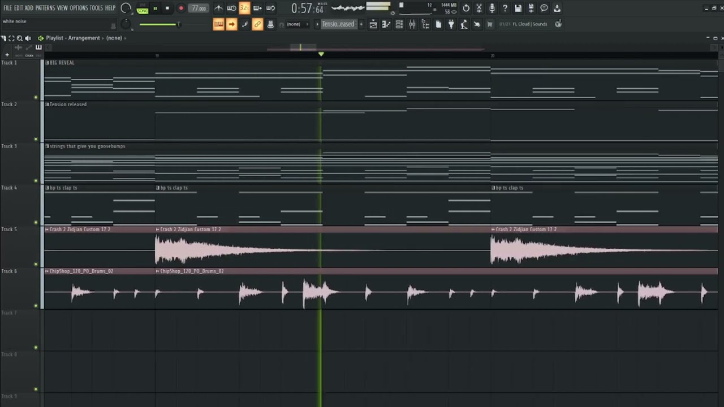
Task: Toggle the recording countdown icon
Action: pos(244,8)
